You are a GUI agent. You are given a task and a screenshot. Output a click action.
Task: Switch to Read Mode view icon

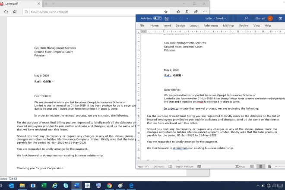pos(252,166)
